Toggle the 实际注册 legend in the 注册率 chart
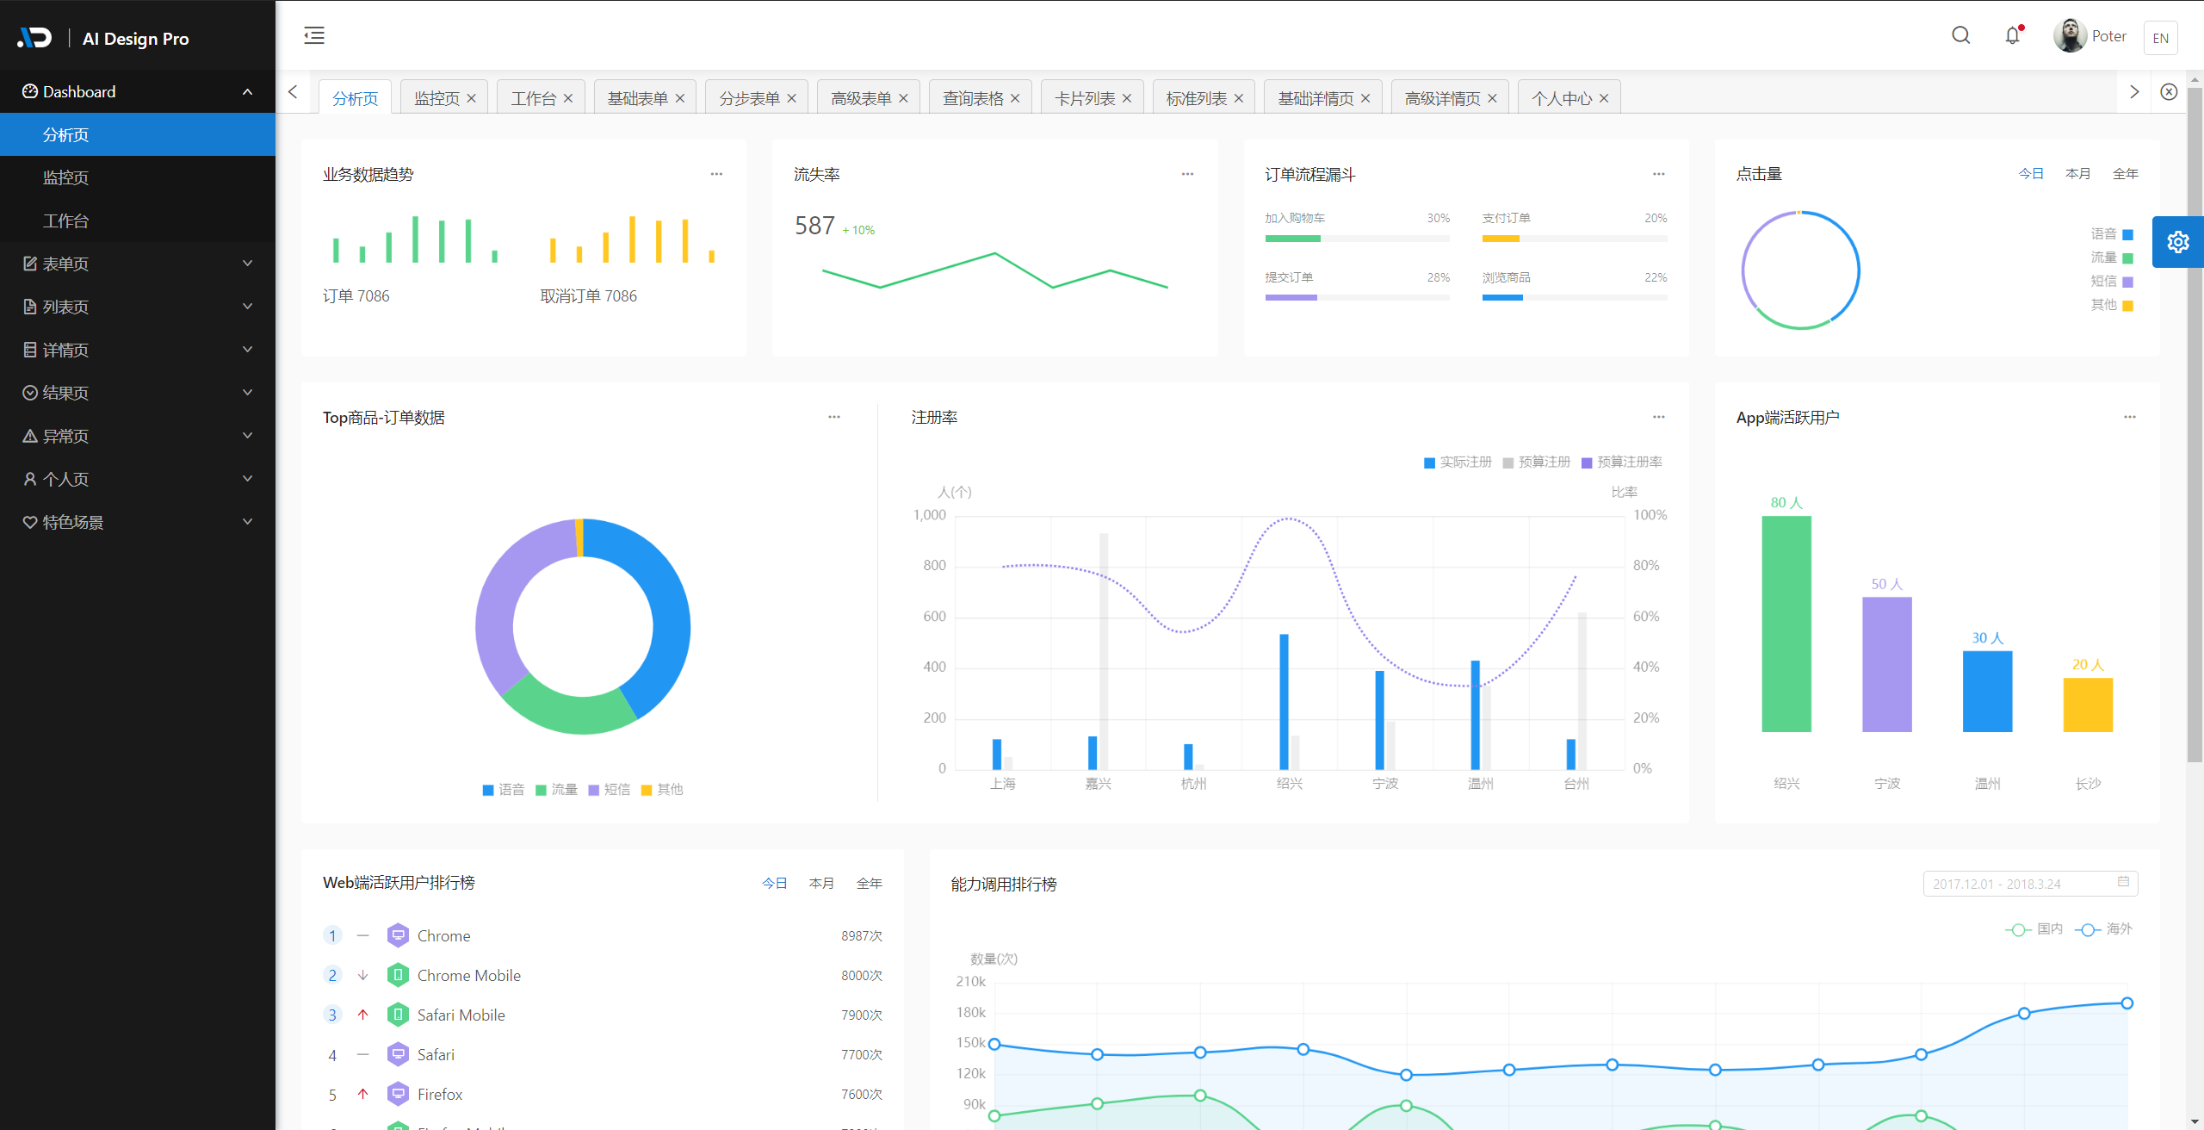 (1458, 463)
